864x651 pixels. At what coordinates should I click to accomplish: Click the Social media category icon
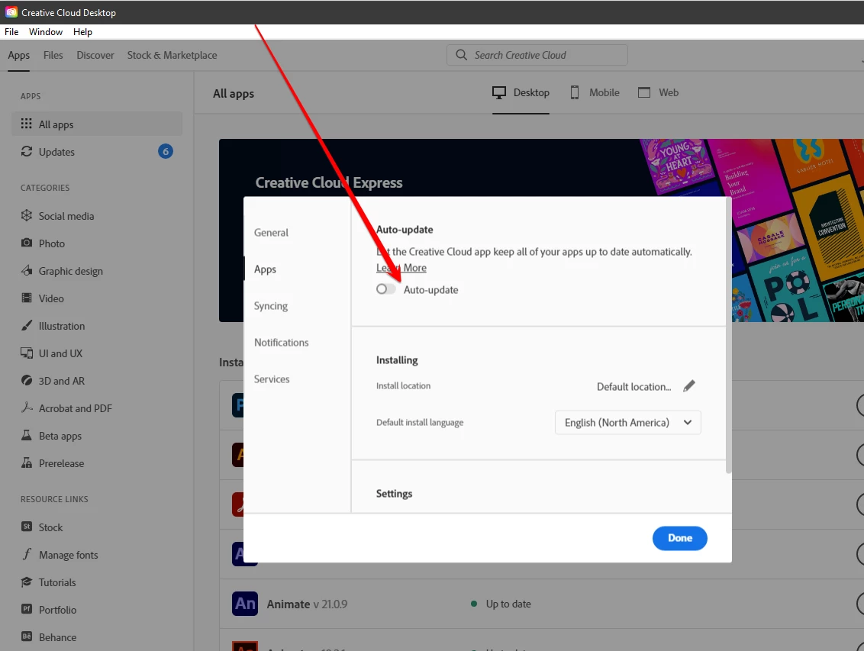point(26,215)
